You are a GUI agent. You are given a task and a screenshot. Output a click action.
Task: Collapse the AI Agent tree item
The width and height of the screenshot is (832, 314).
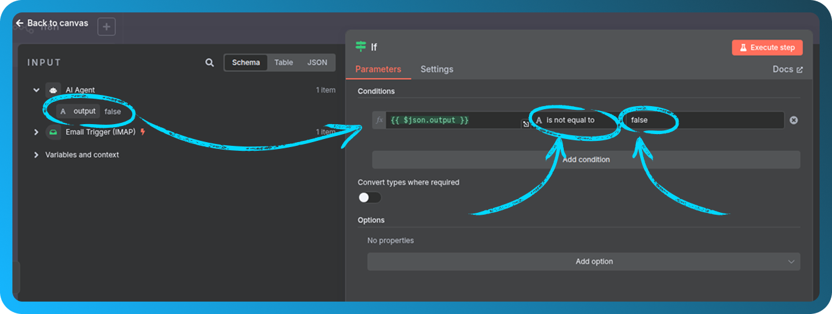(36, 90)
